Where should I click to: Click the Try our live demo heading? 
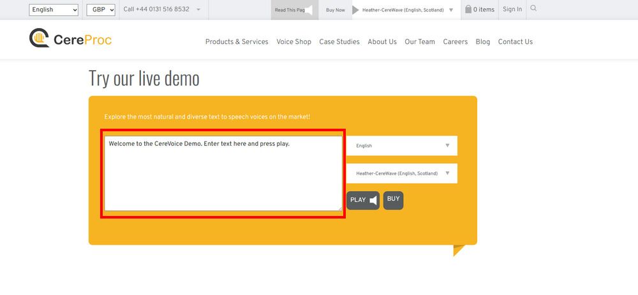click(x=144, y=78)
